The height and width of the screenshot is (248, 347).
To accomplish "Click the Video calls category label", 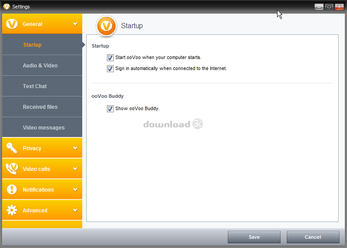I will coord(37,169).
